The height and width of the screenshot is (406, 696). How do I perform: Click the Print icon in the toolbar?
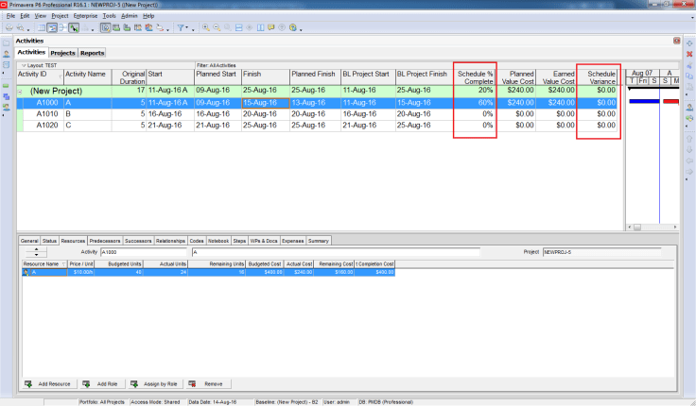[x=9, y=27]
